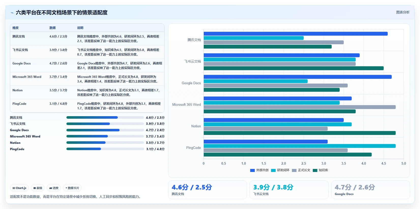The image size is (420, 209).
Task: Click the gray 正式长文 bar for Microsoft 365 Word
Action: [300, 107]
